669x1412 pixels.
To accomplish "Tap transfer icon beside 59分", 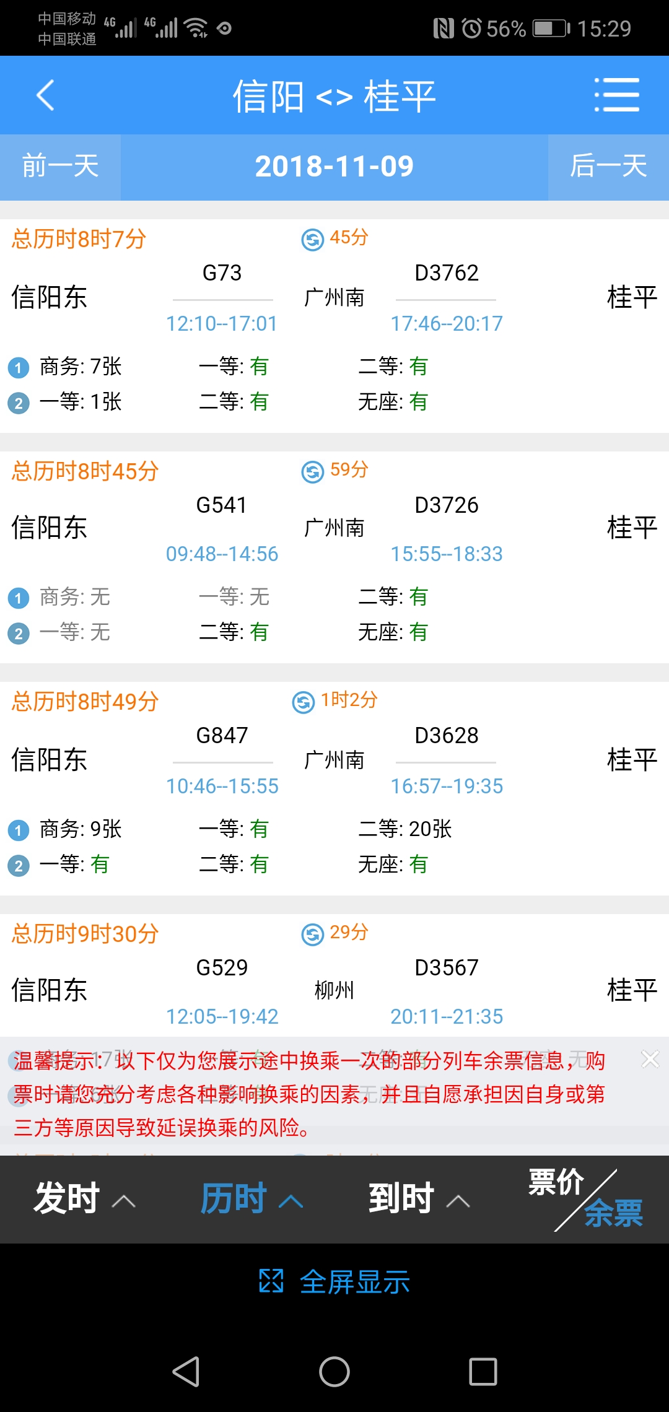I will pyautogui.click(x=312, y=472).
